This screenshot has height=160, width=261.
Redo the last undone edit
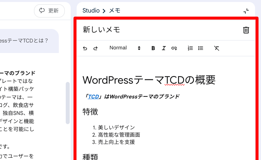click(x=95, y=48)
